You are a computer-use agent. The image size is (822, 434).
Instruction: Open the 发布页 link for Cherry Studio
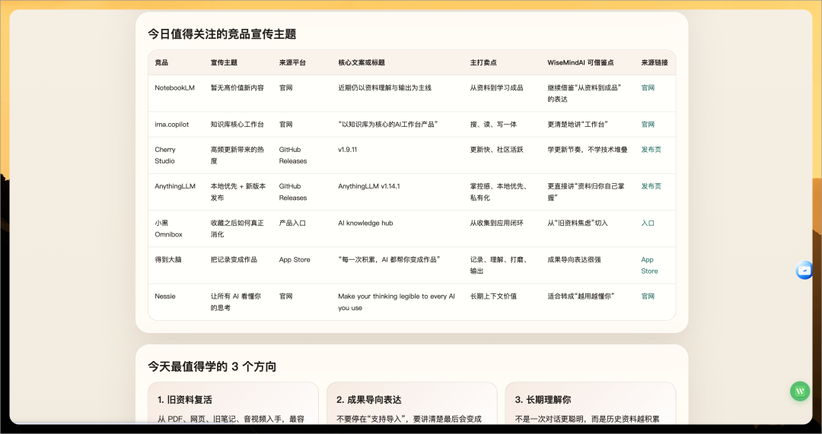pyautogui.click(x=651, y=150)
